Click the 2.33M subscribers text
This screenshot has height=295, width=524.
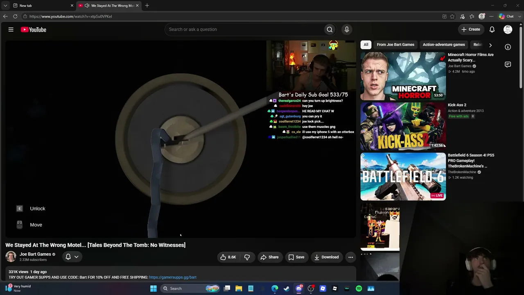(33, 260)
